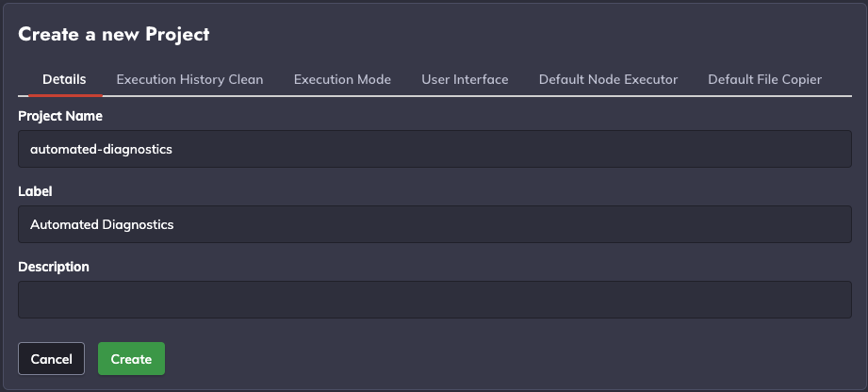868x392 pixels.
Task: Click the green Create button
Action: click(131, 359)
